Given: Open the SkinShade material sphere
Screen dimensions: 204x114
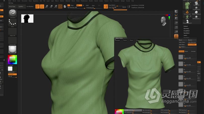Looking at the screenshot, I should pyautogui.click(x=13, y=50).
